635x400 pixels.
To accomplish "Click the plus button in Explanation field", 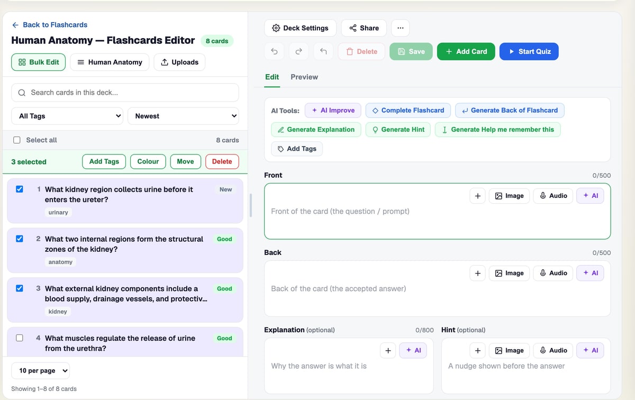I will [x=388, y=350].
